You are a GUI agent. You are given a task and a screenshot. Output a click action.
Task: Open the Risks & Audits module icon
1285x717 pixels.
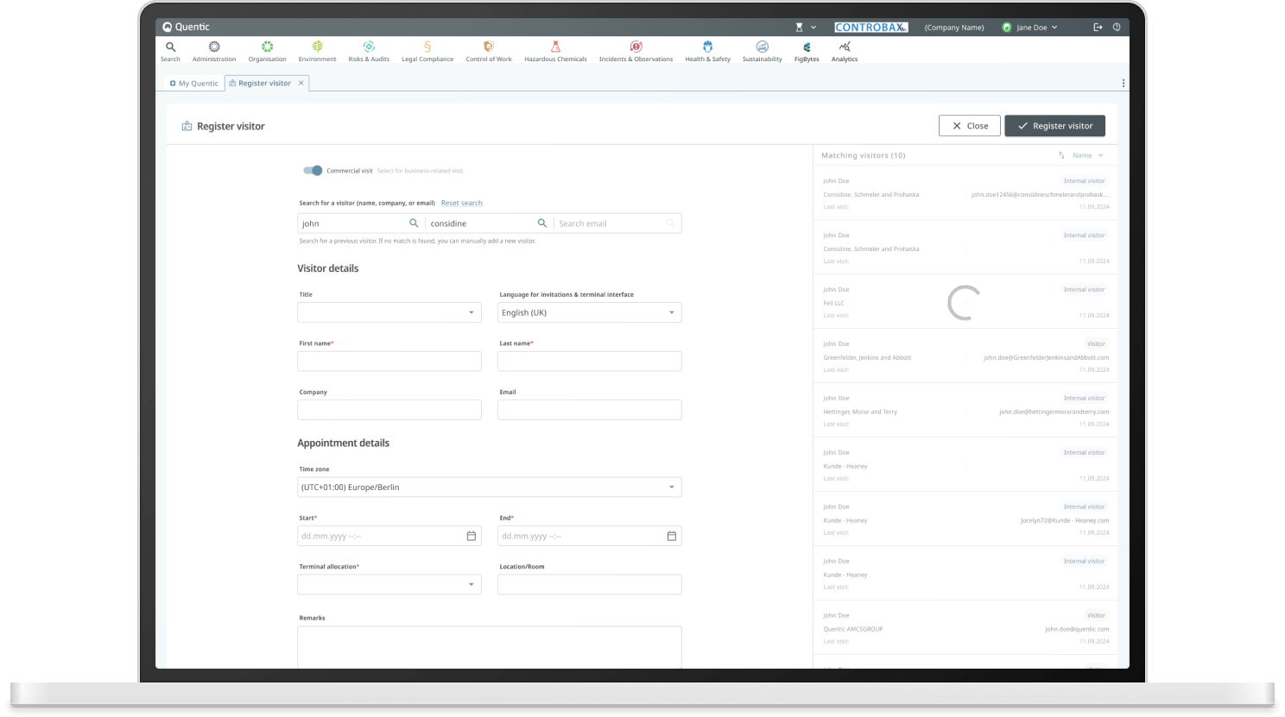tap(369, 47)
